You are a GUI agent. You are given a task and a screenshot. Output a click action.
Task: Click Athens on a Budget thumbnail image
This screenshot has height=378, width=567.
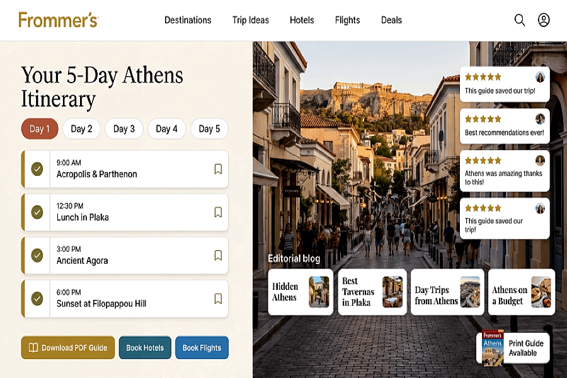(x=541, y=292)
